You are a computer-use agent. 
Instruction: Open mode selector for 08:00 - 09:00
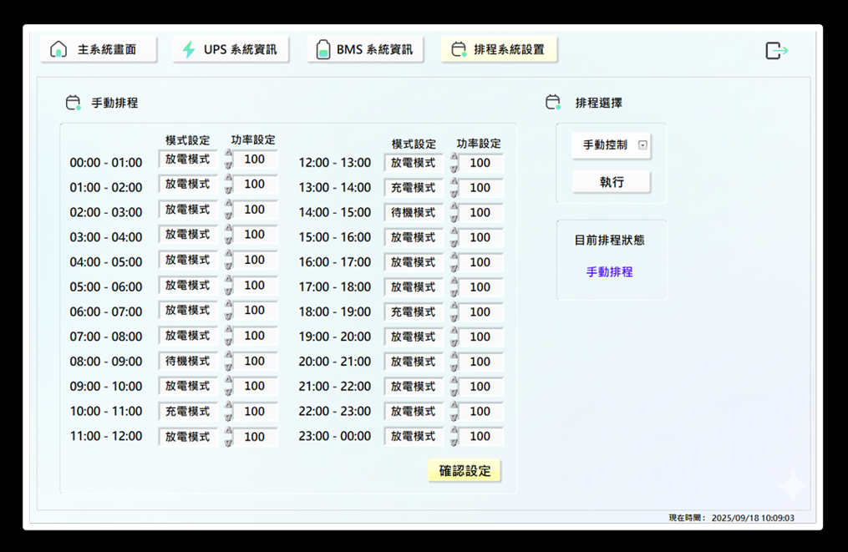pyautogui.click(x=188, y=361)
